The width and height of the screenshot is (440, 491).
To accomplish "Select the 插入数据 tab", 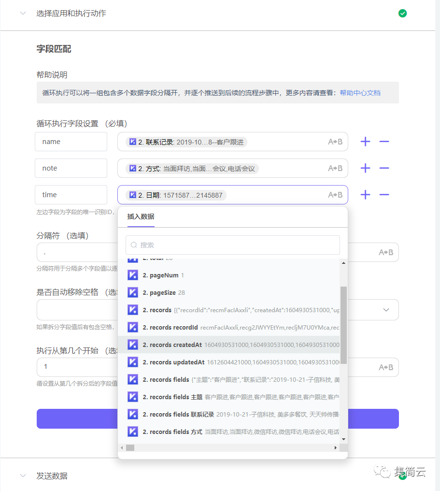I will point(141,217).
